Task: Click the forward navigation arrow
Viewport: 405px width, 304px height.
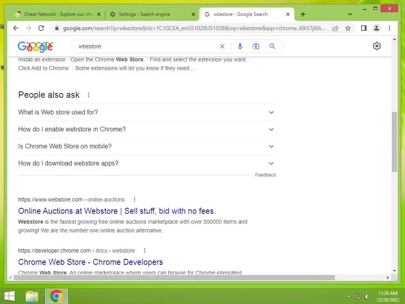Action: click(28, 28)
